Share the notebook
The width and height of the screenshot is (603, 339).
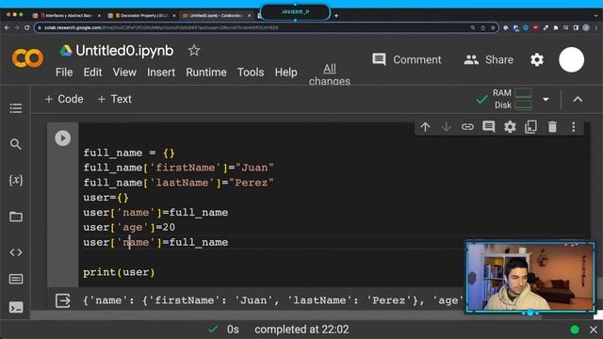click(488, 59)
